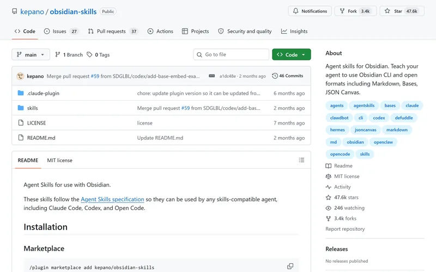The width and height of the screenshot is (436, 272).
Task: Click the Go to file search field
Action: click(x=231, y=54)
